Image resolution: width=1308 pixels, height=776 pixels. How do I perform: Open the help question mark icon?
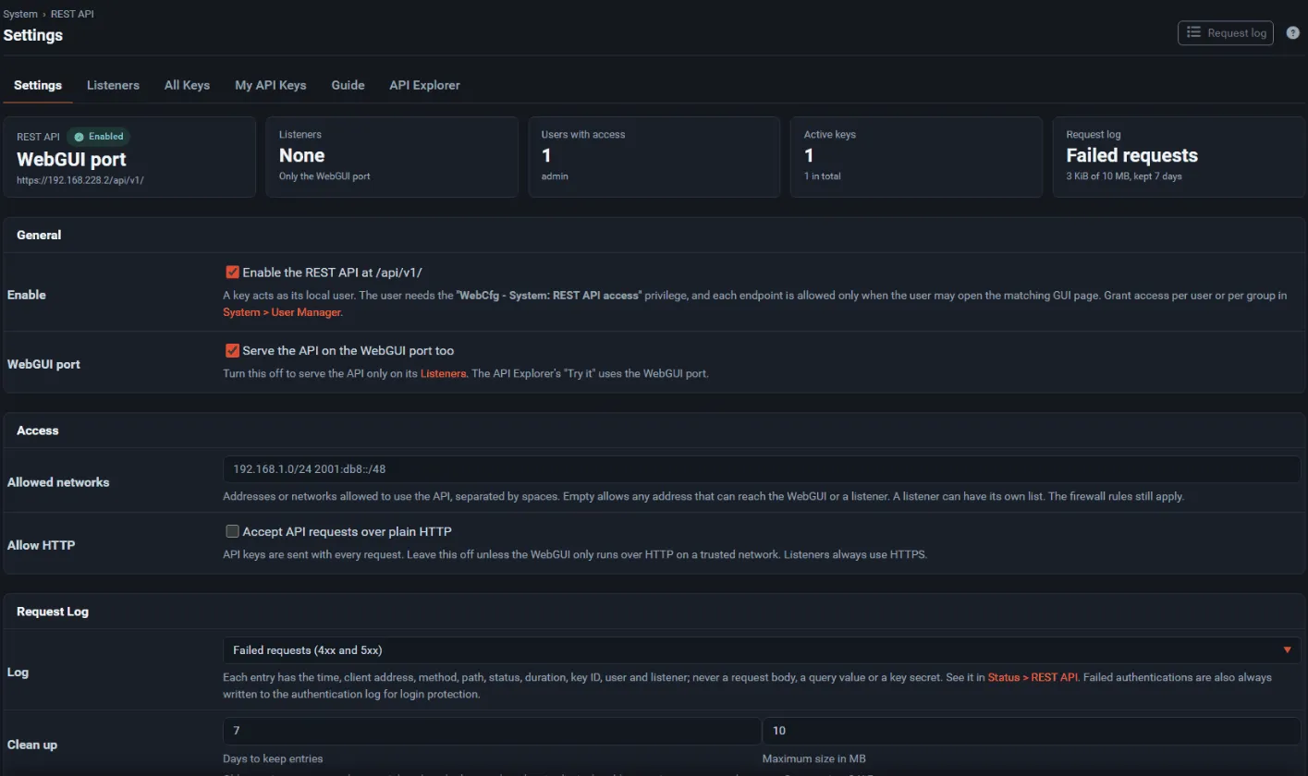point(1292,32)
